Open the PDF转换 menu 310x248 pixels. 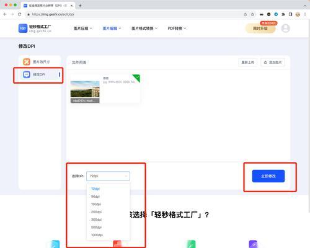point(177,29)
